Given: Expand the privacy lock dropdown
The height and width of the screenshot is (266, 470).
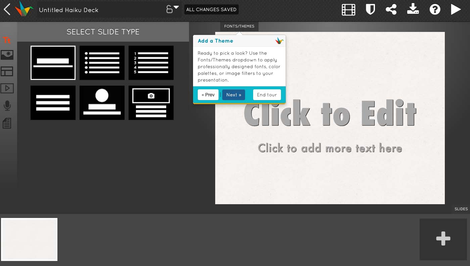Looking at the screenshot, I should pyautogui.click(x=173, y=9).
